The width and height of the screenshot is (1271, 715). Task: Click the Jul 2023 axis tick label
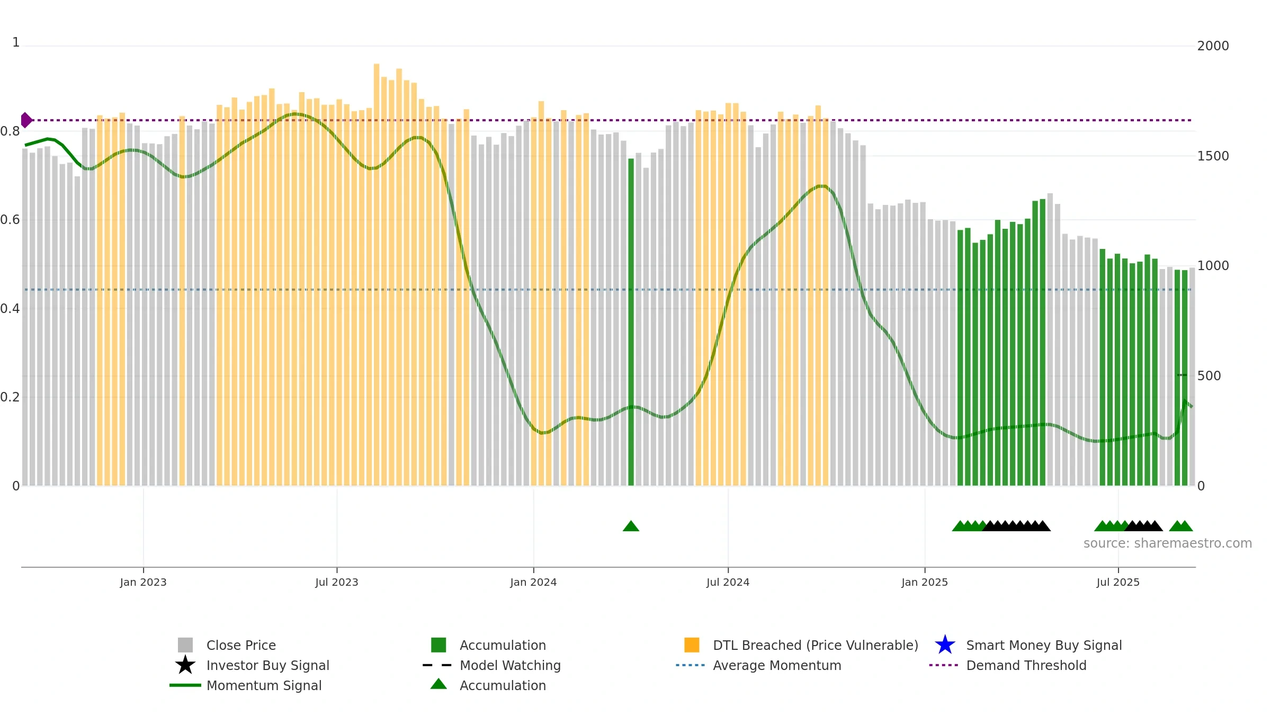click(x=337, y=583)
